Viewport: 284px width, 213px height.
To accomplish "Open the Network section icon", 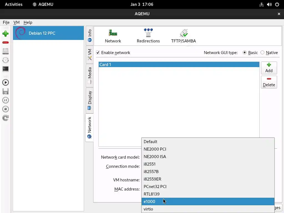I will pyautogui.click(x=113, y=36).
